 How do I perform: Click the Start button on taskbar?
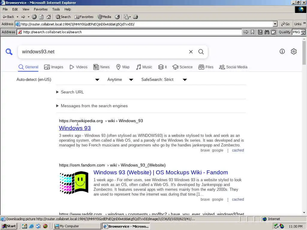9,226
